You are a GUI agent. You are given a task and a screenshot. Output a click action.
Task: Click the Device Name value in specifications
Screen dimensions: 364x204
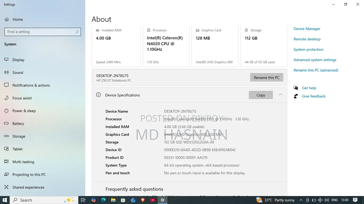click(180, 111)
